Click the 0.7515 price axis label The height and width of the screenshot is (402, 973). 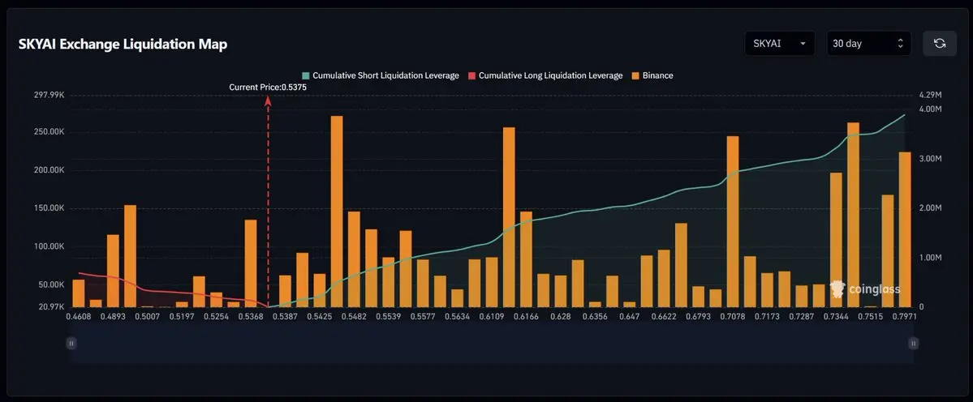871,317
